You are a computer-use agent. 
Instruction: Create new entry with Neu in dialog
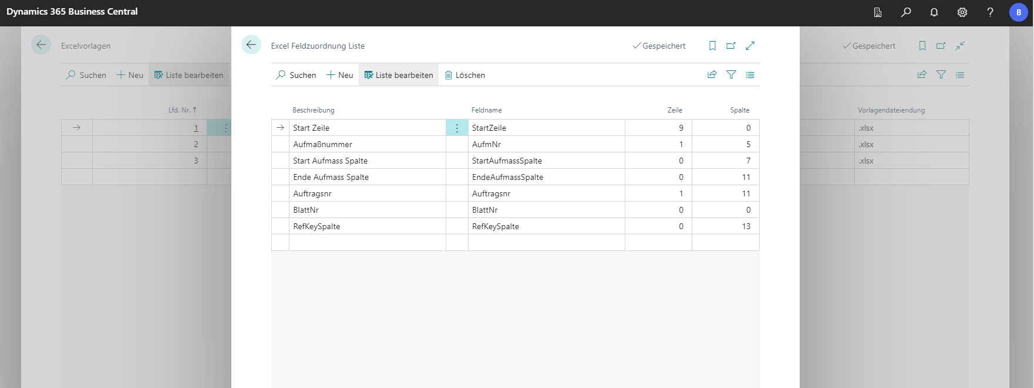pos(340,75)
